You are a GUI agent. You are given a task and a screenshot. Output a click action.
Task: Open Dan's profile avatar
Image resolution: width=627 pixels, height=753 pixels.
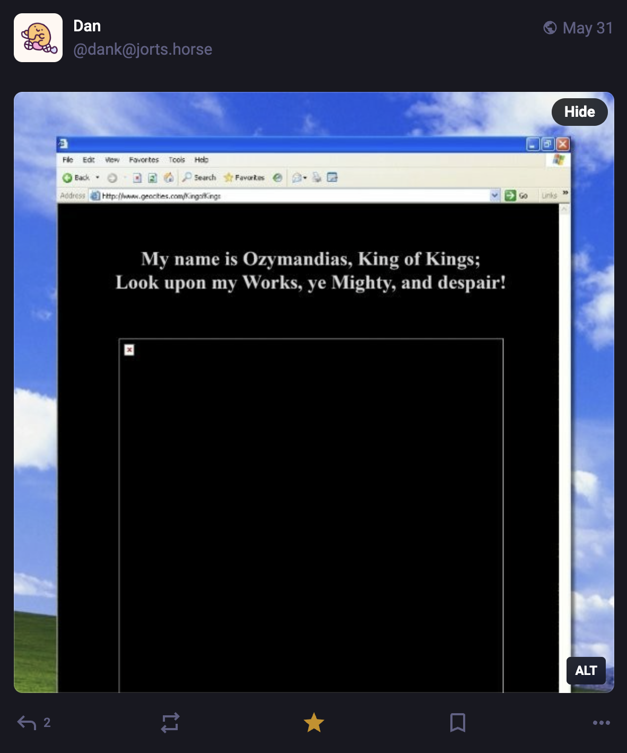tap(38, 38)
